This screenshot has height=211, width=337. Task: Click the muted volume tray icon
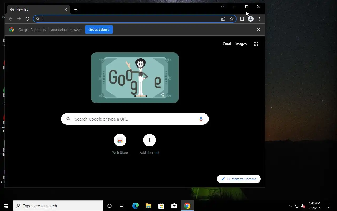click(x=303, y=206)
